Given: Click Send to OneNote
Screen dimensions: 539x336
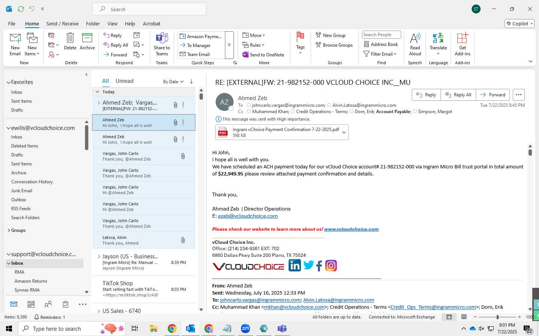Looking at the screenshot, I should pos(264,55).
